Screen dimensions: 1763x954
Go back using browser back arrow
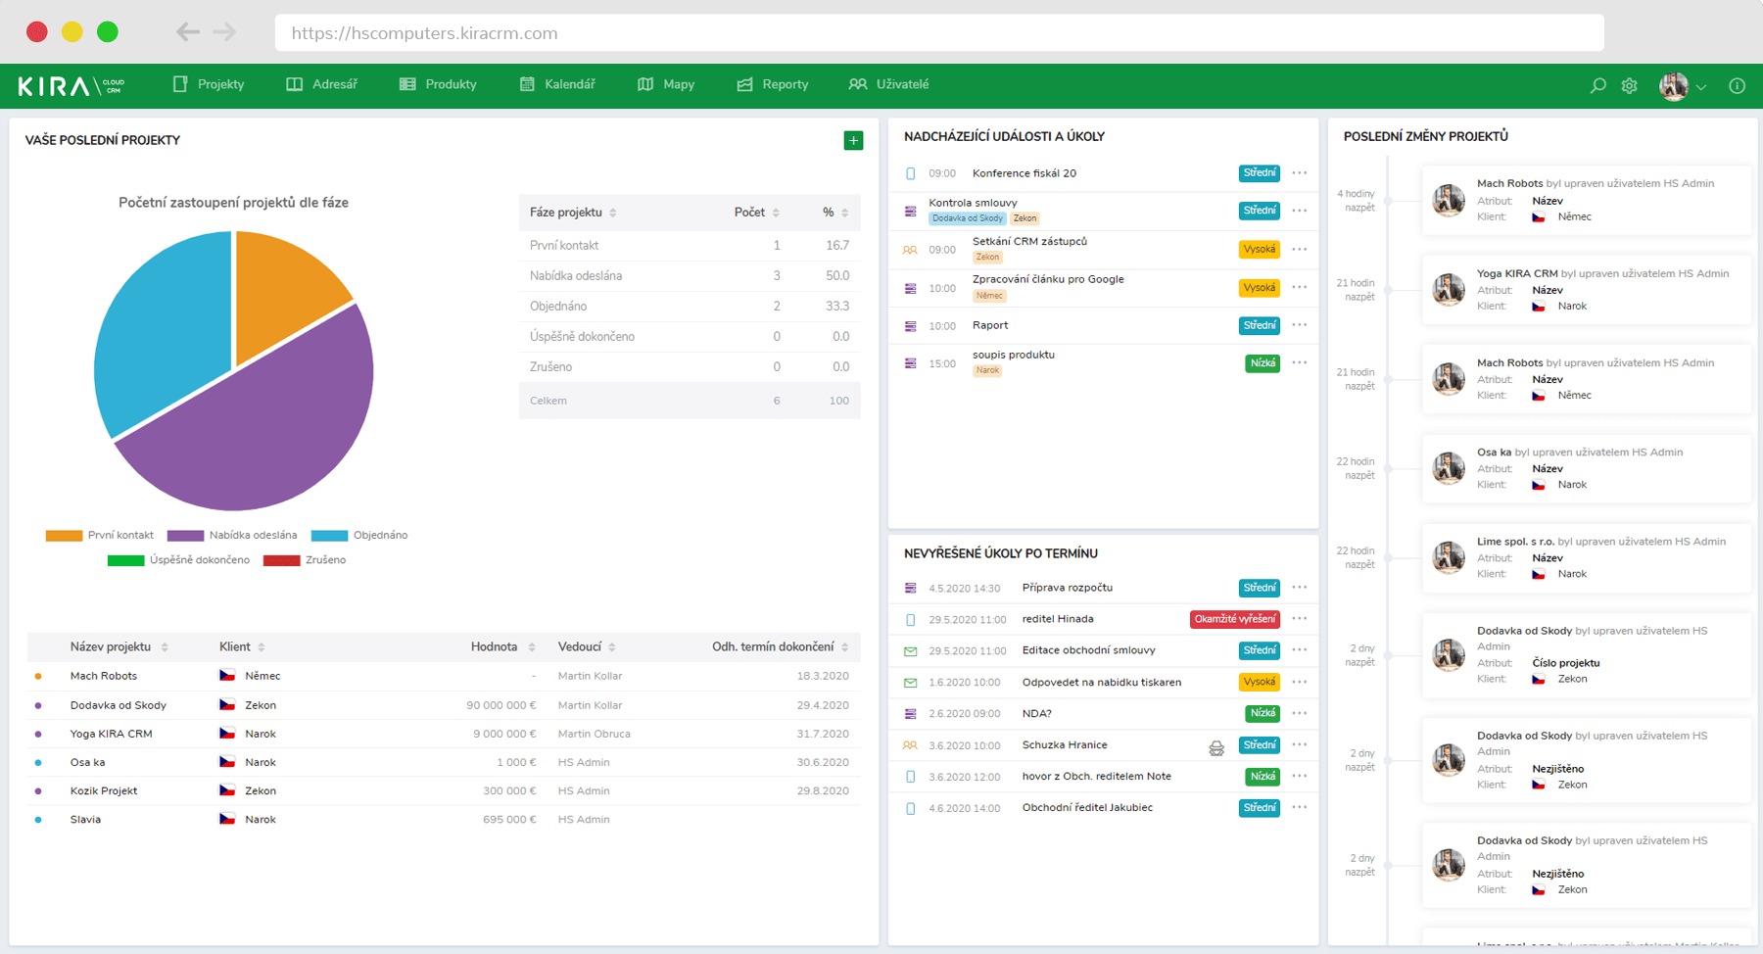click(x=187, y=32)
